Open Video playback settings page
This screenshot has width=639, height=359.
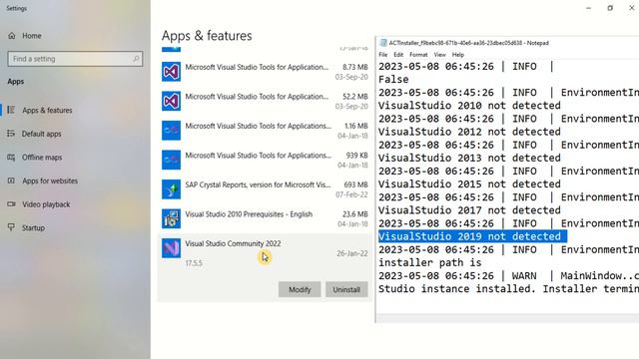click(46, 204)
